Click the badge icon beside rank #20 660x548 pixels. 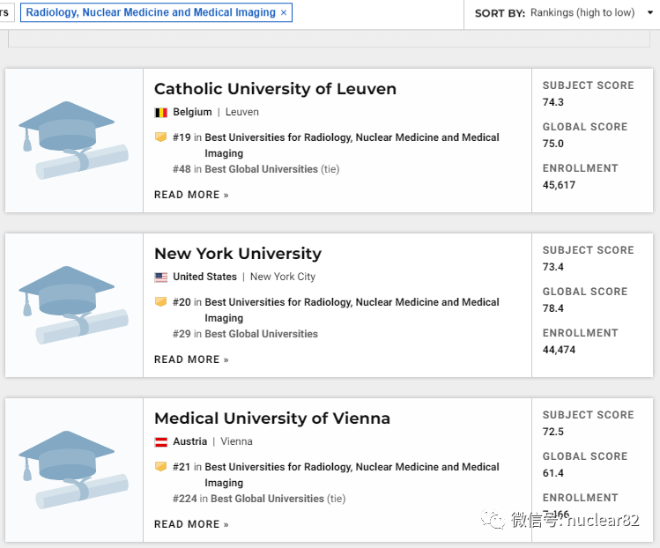[160, 302]
